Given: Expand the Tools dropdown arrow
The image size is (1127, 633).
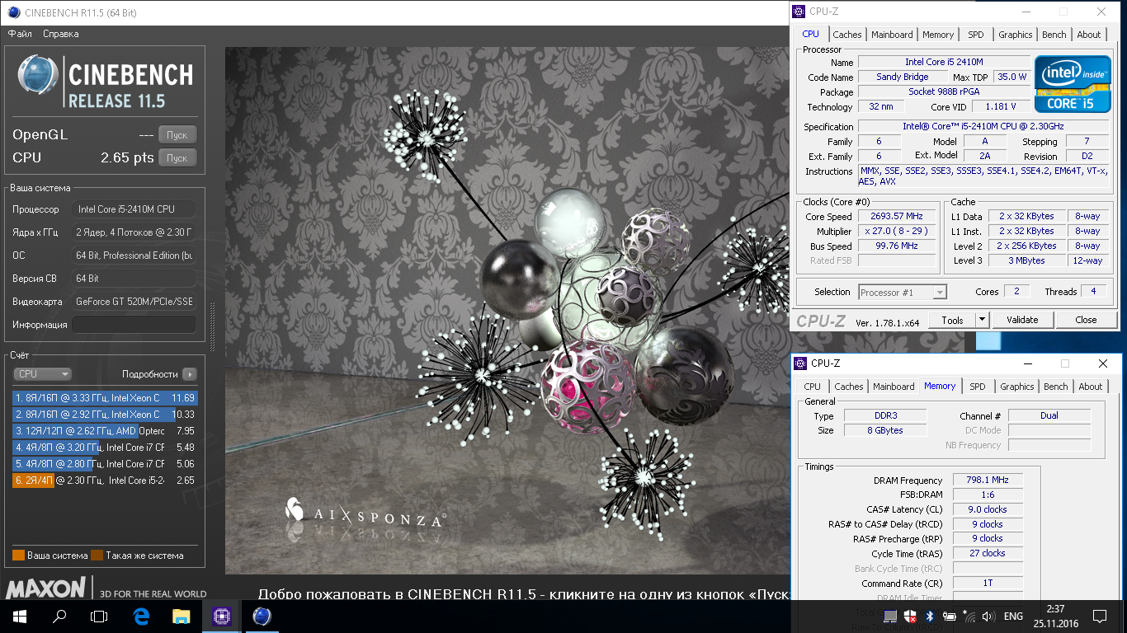Looking at the screenshot, I should [982, 320].
